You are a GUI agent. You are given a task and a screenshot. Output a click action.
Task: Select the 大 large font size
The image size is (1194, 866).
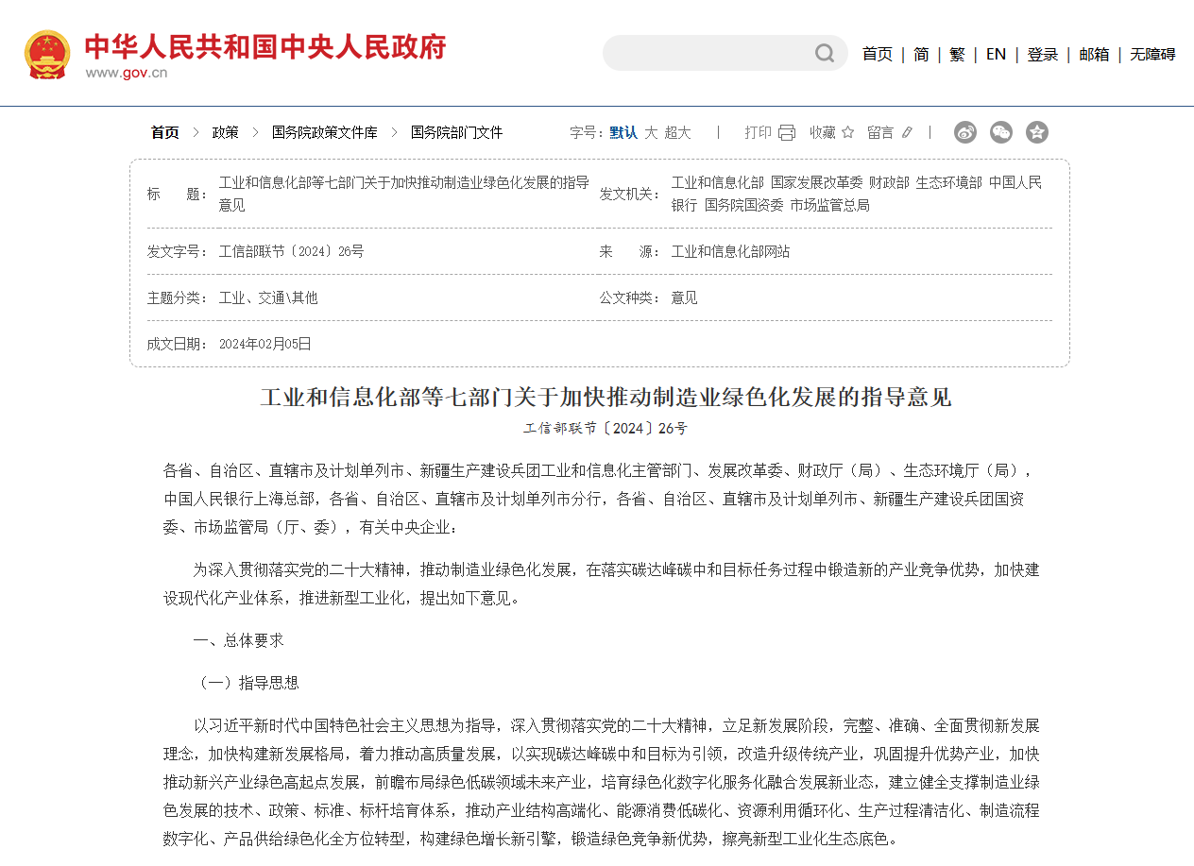651,132
